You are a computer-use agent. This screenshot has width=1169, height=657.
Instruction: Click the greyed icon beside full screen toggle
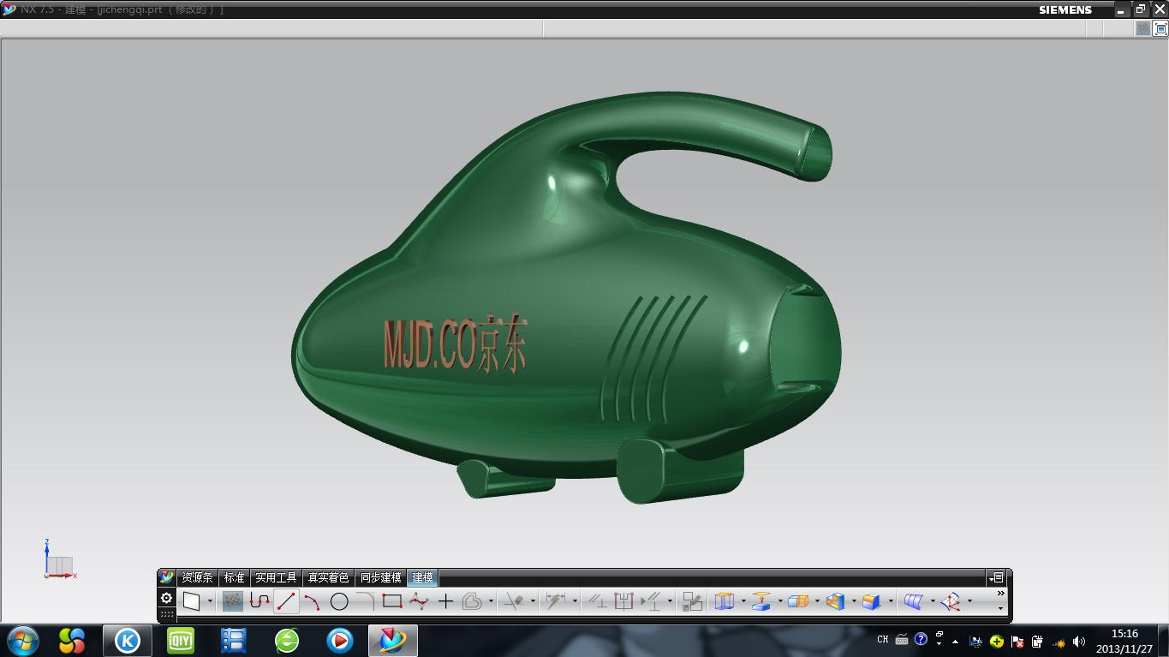click(1143, 28)
